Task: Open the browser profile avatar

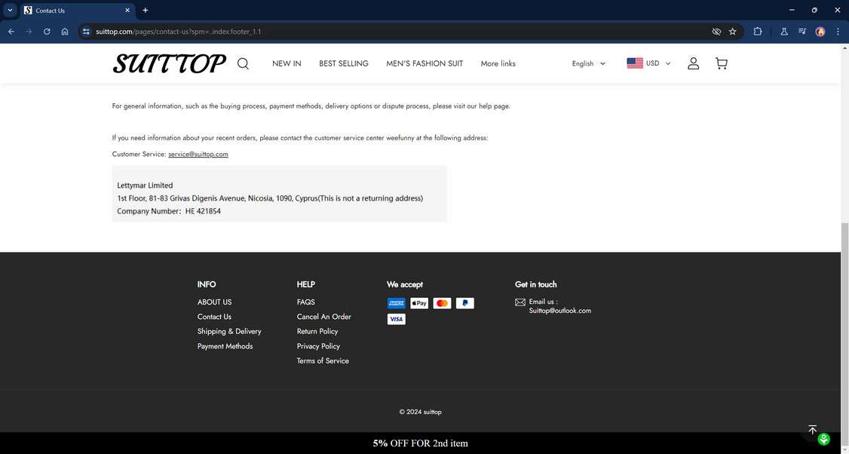Action: tap(820, 32)
